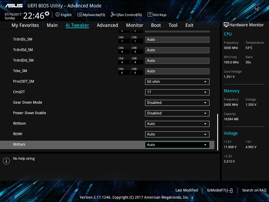Screen dimensions: 269x202
Task: Click the TrdrdDd_SM Auto input field
Action: tap(177, 61)
